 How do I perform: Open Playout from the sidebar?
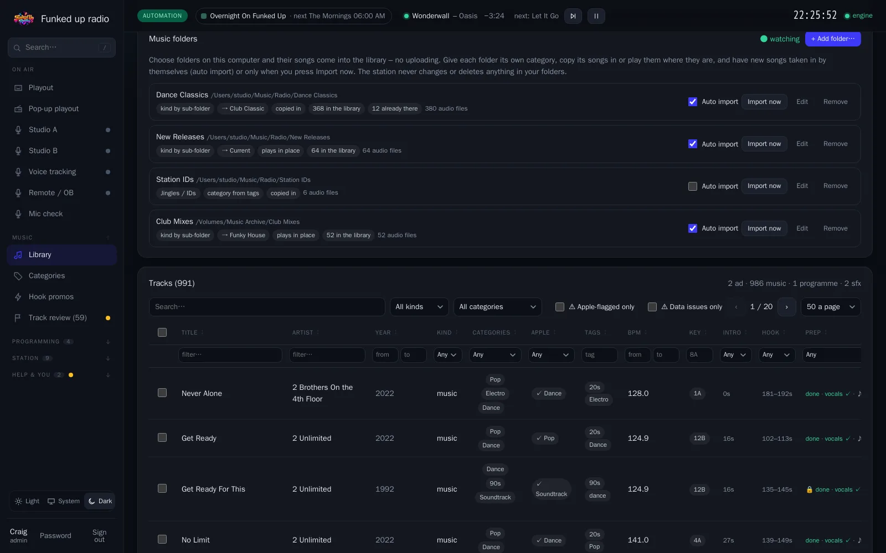point(61,88)
